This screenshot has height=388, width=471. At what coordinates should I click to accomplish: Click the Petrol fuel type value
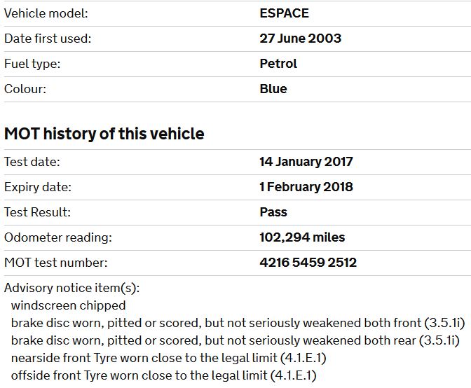pos(278,64)
